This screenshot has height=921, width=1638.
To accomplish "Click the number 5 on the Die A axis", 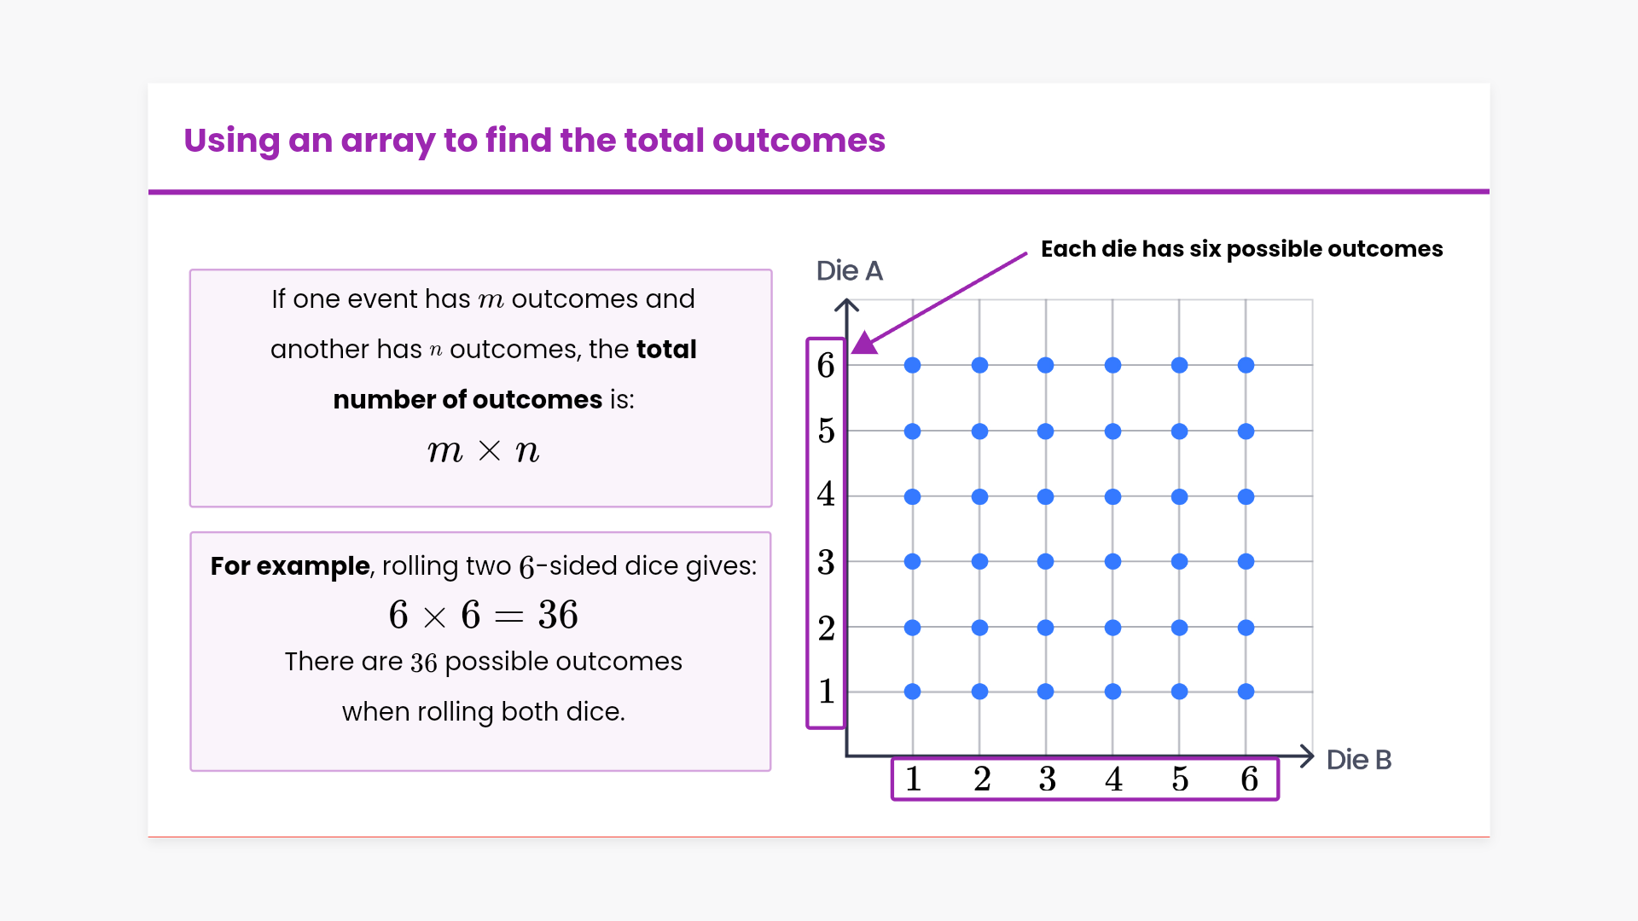I will pyautogui.click(x=826, y=431).
